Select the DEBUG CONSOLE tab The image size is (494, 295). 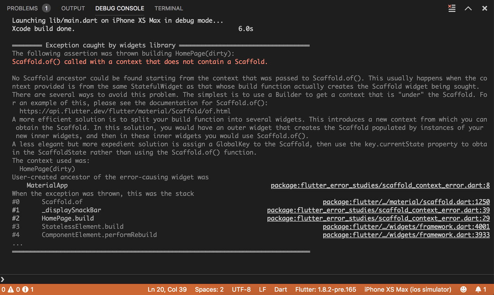(x=120, y=8)
